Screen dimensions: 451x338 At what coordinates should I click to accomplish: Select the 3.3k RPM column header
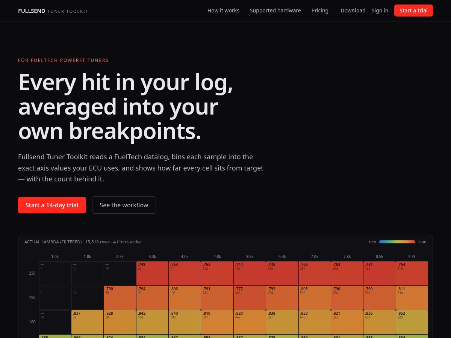[x=152, y=257]
